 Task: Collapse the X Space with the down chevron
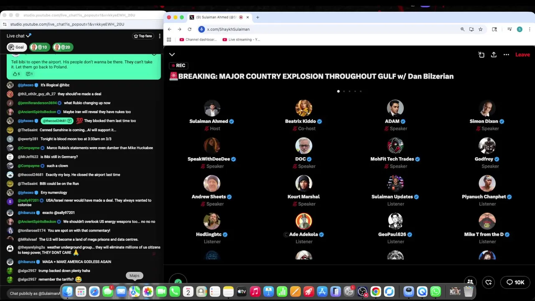(x=172, y=54)
